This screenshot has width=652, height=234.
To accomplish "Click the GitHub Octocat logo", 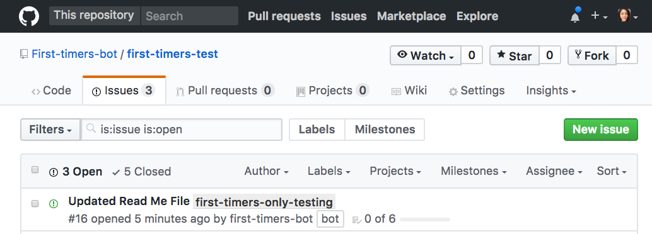I will pos(29,16).
